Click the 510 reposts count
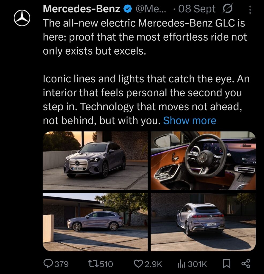This screenshot has width=264, height=274. (x=106, y=264)
